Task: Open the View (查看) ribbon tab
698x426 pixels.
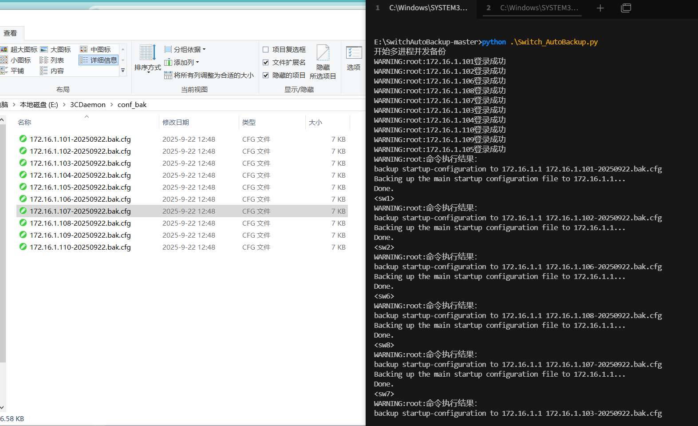Action: pos(10,33)
